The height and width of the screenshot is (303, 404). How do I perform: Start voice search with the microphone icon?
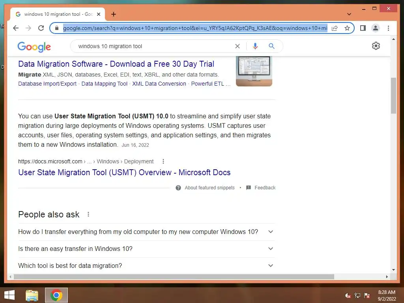(x=255, y=46)
